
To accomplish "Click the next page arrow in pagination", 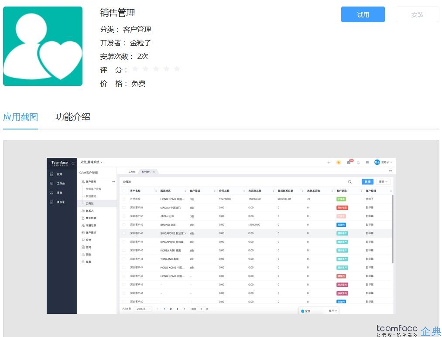I will point(185,309).
